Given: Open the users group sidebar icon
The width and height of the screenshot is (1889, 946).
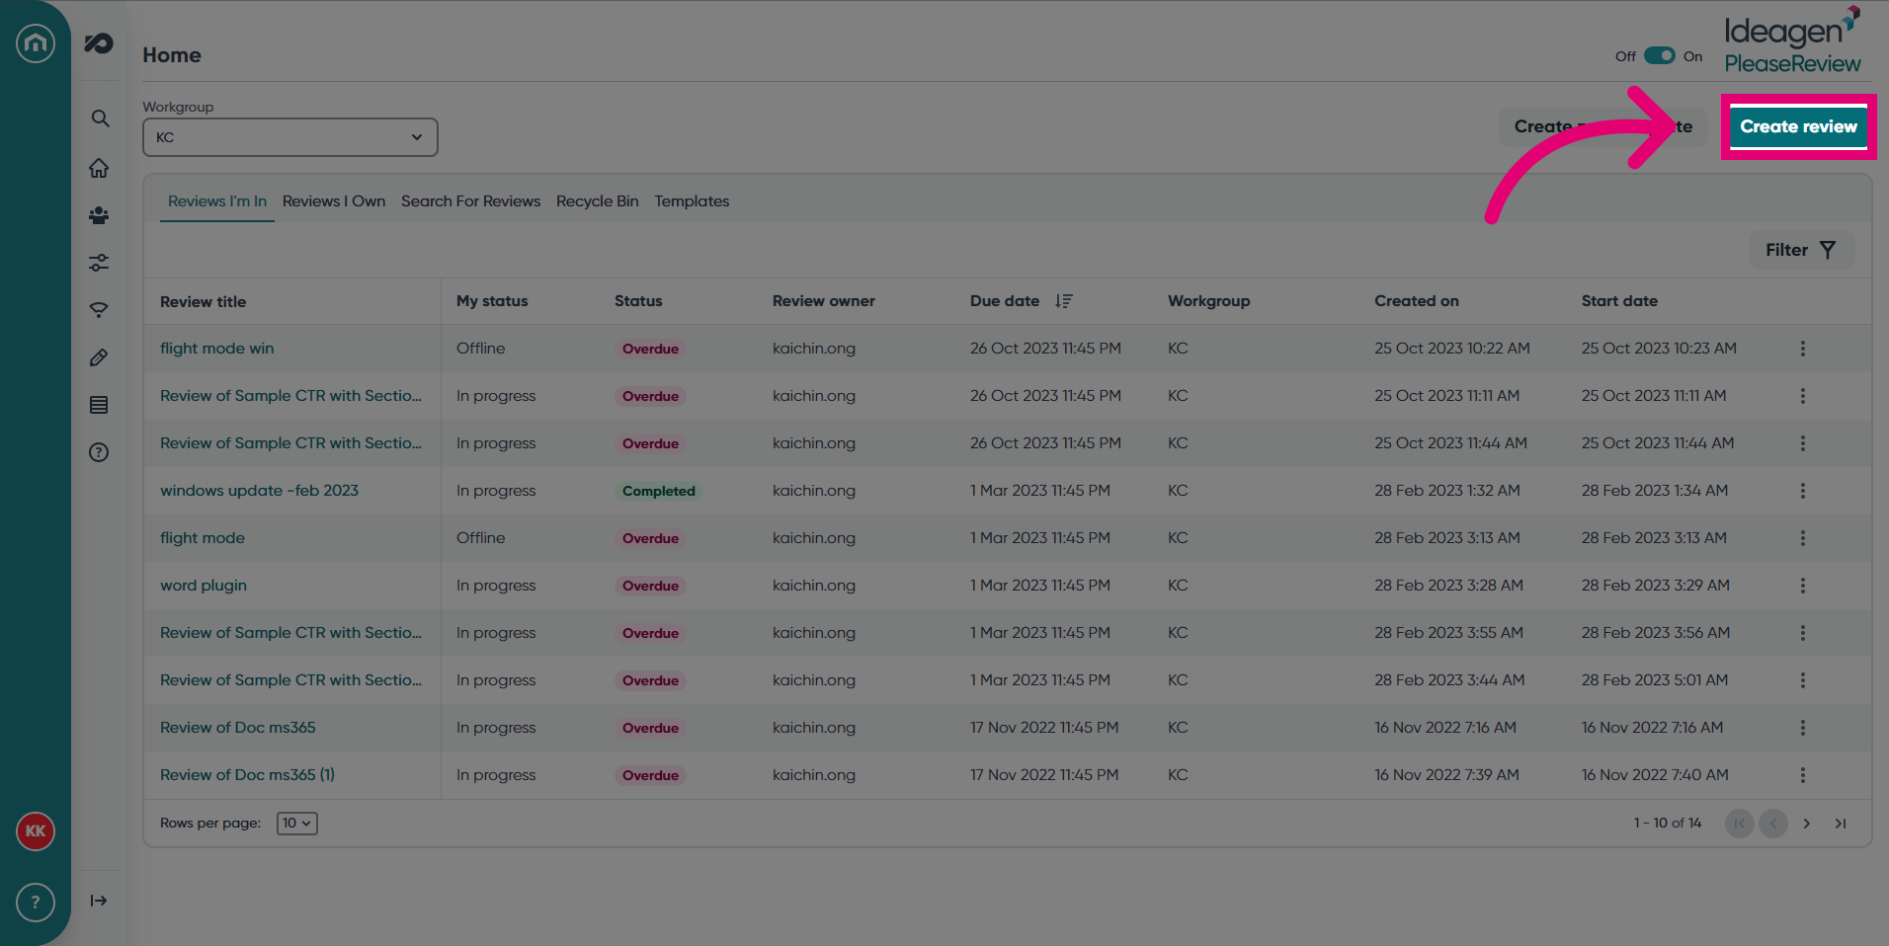Looking at the screenshot, I should click(99, 215).
